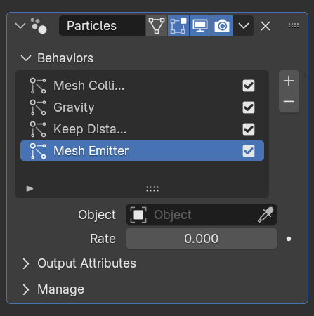Click the Particles modifier name field
Image resolution: width=314 pixels, height=316 pixels.
pyautogui.click(x=103, y=26)
